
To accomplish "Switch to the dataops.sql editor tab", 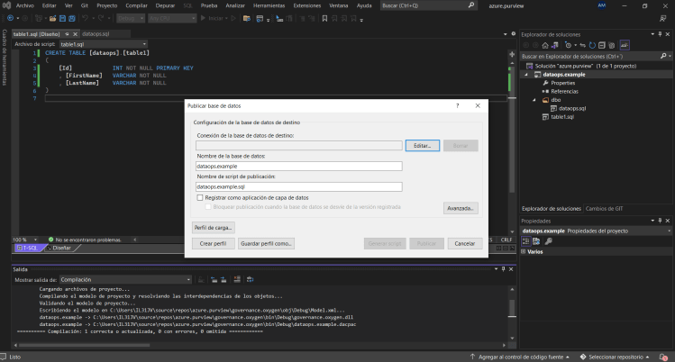I will click(x=94, y=33).
